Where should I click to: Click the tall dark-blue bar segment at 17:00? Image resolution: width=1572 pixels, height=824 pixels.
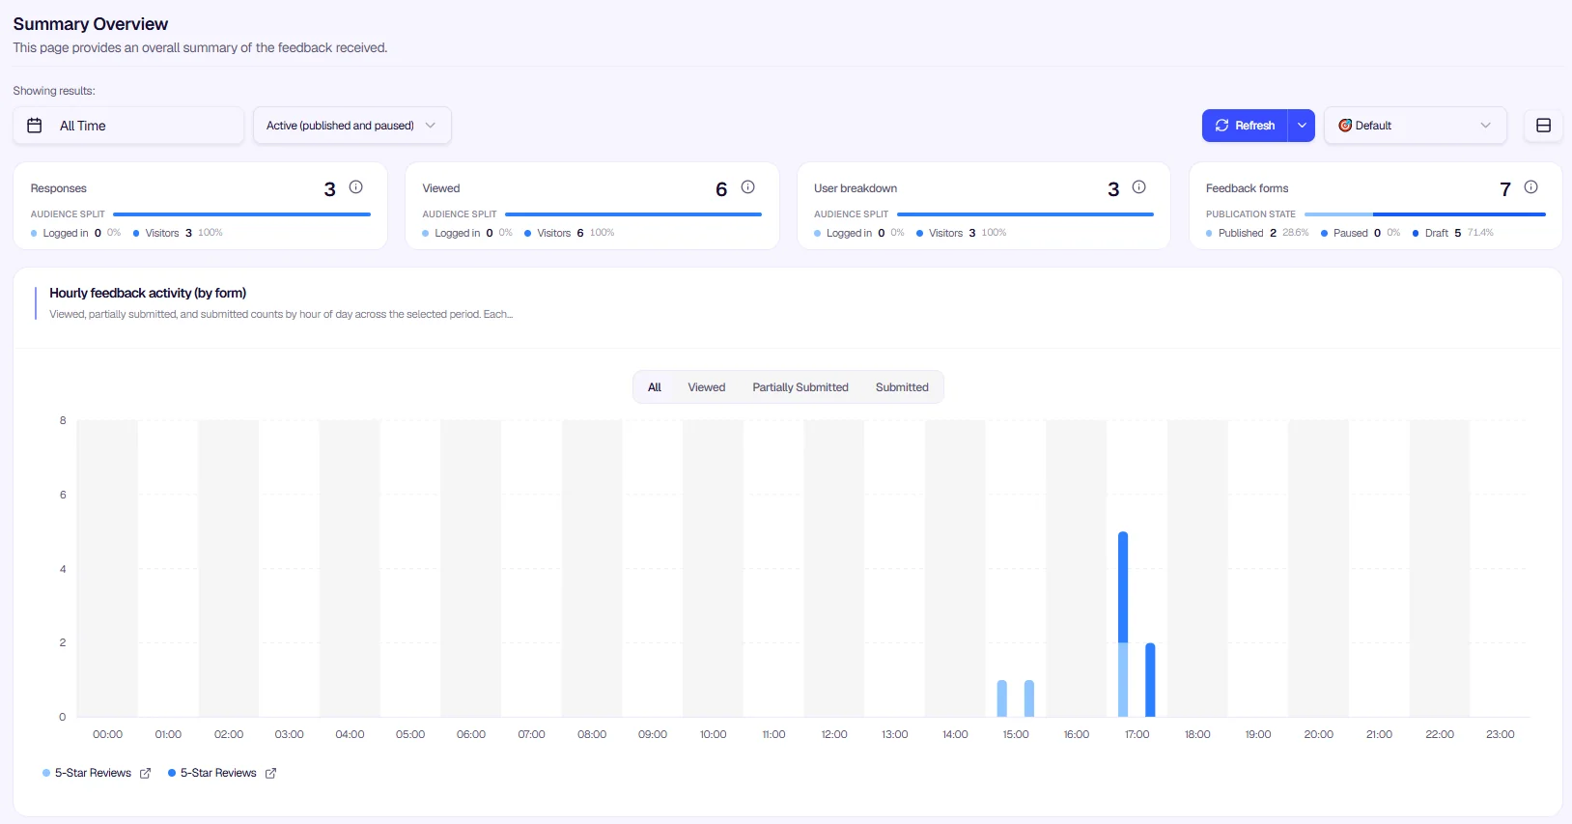coord(1123,587)
